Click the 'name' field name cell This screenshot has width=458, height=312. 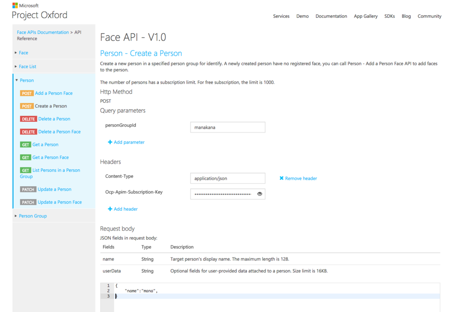coord(108,259)
